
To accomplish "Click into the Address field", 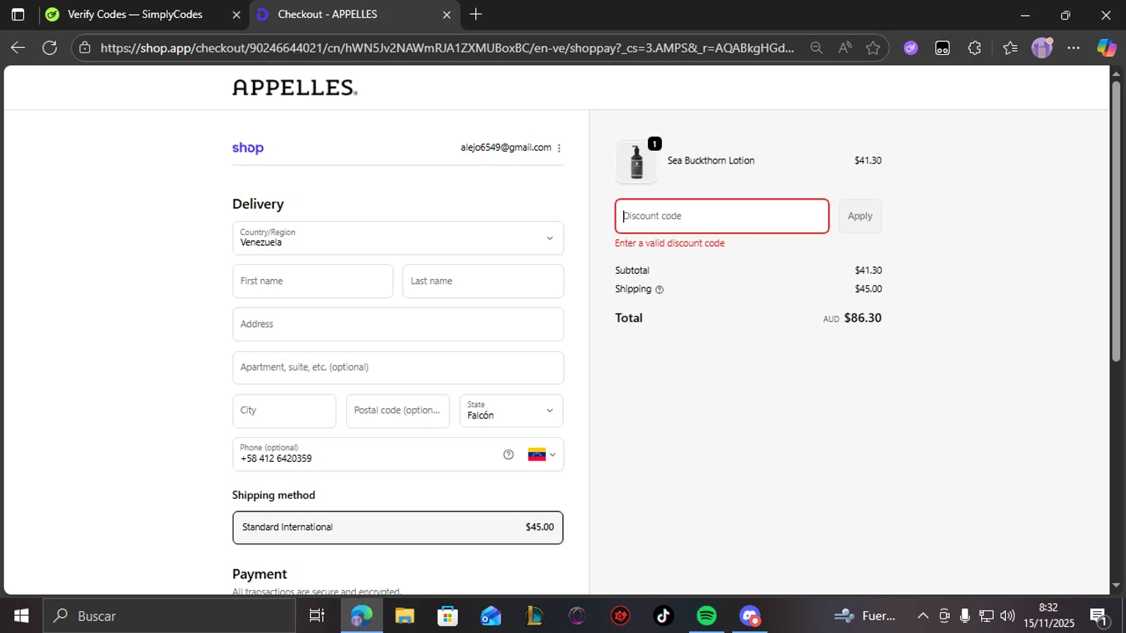I will point(398,324).
